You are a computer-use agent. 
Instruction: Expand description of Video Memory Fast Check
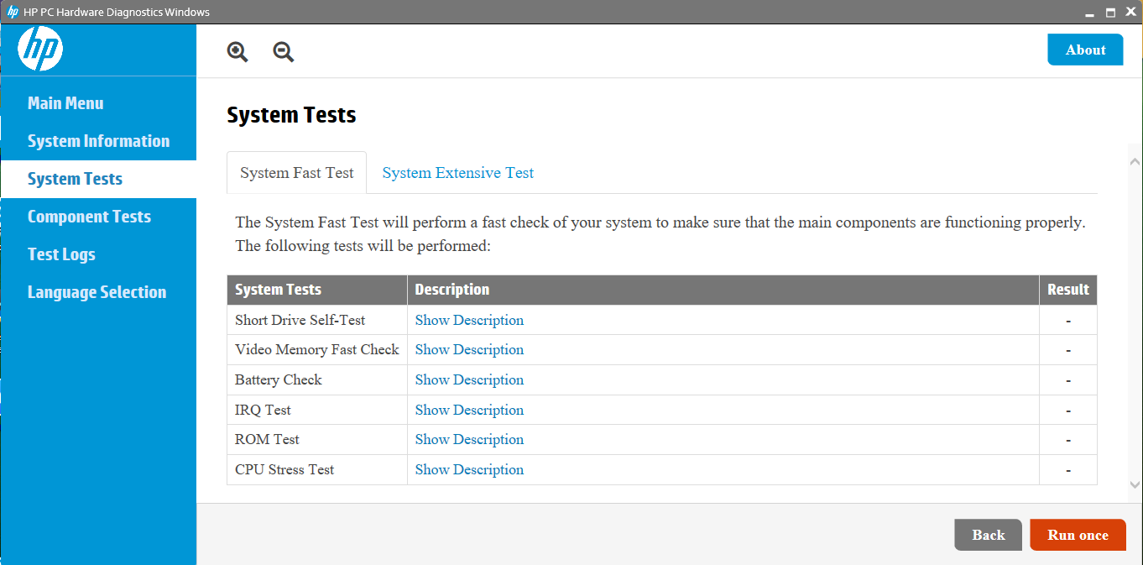click(469, 350)
